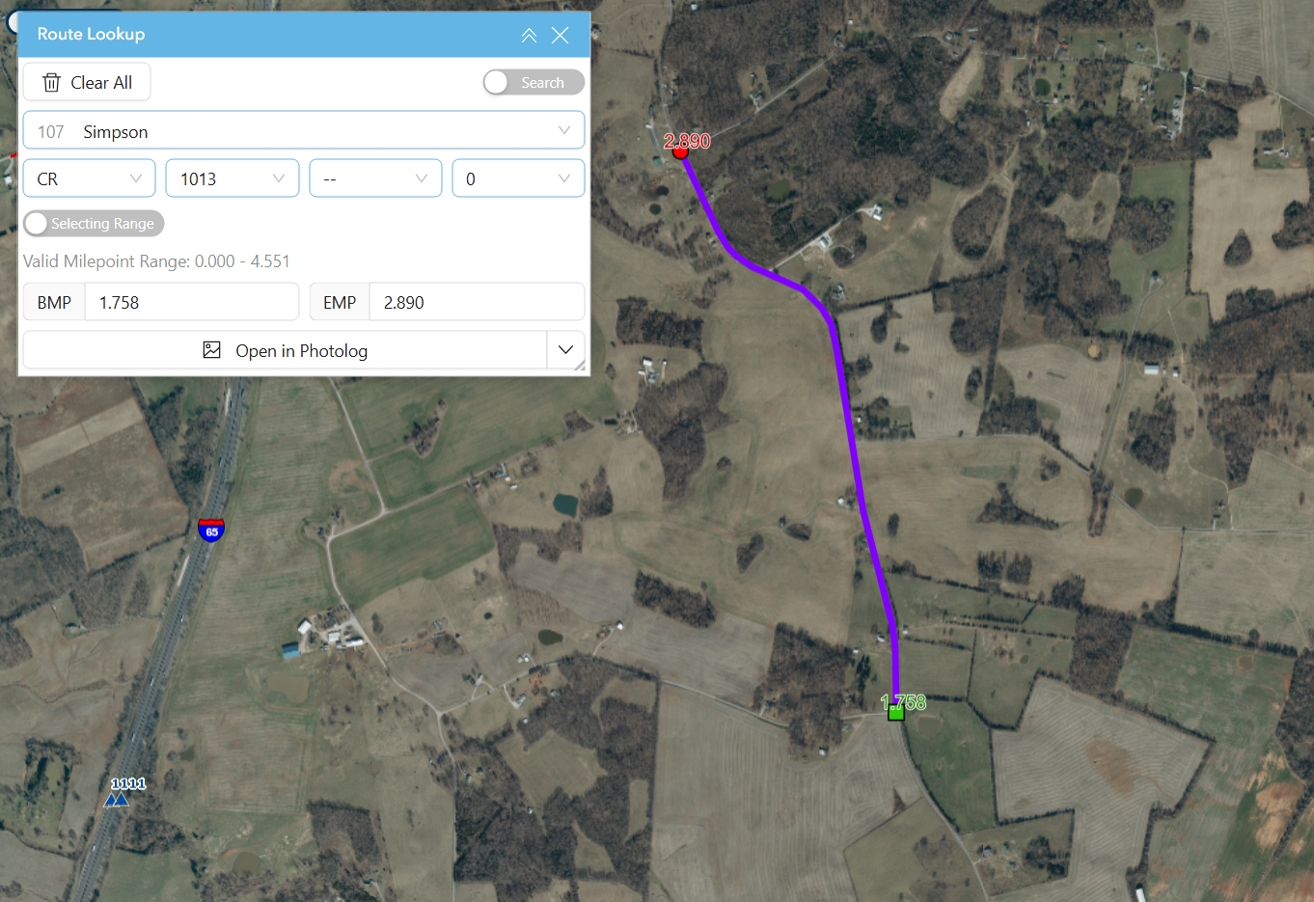The width and height of the screenshot is (1314, 902).
Task: Collapse the Route Lookup panel with double chevron
Action: (529, 36)
